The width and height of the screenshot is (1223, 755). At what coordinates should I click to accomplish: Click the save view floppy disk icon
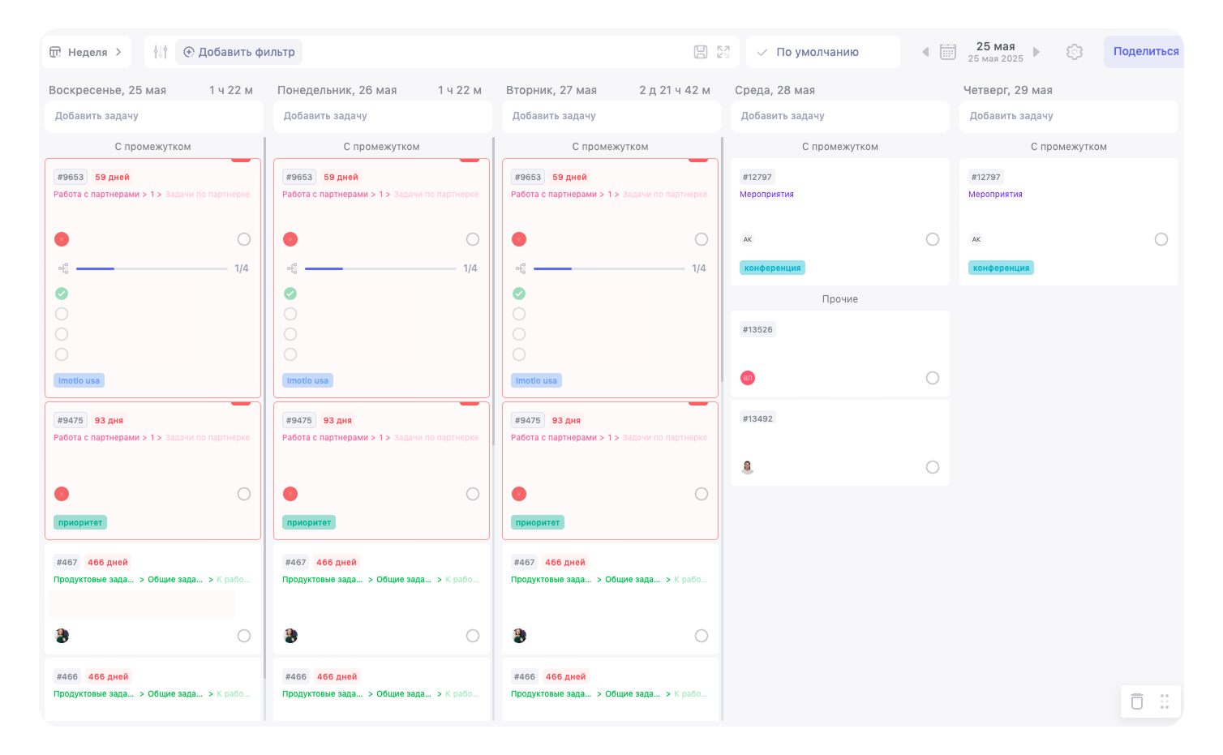coord(701,52)
